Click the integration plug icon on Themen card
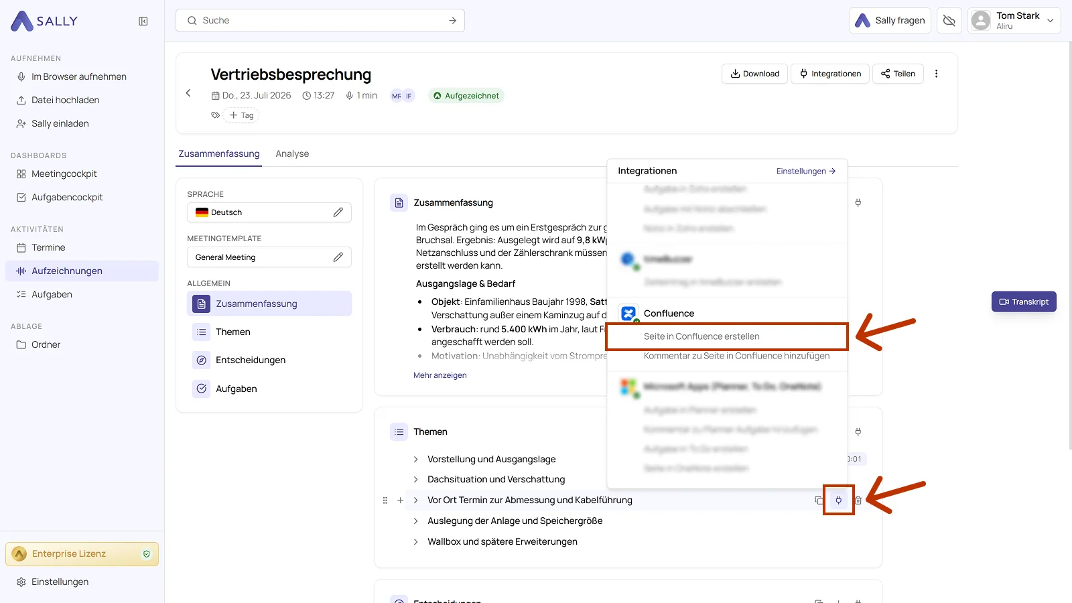 tap(858, 431)
